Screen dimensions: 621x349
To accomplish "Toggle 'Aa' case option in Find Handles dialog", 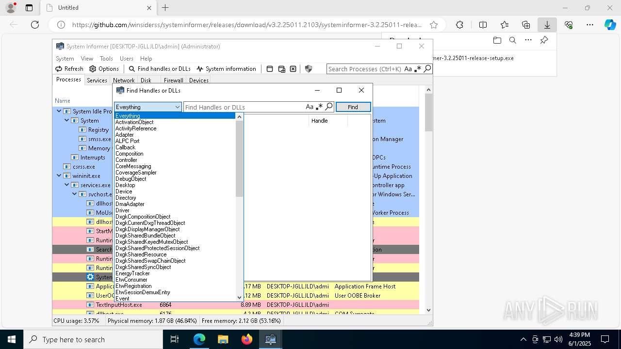I will coord(310,107).
